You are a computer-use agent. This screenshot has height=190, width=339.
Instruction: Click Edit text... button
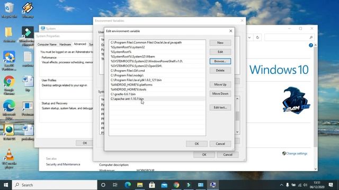(x=220, y=108)
